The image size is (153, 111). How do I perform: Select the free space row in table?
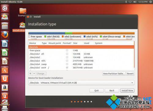(x=81, y=50)
